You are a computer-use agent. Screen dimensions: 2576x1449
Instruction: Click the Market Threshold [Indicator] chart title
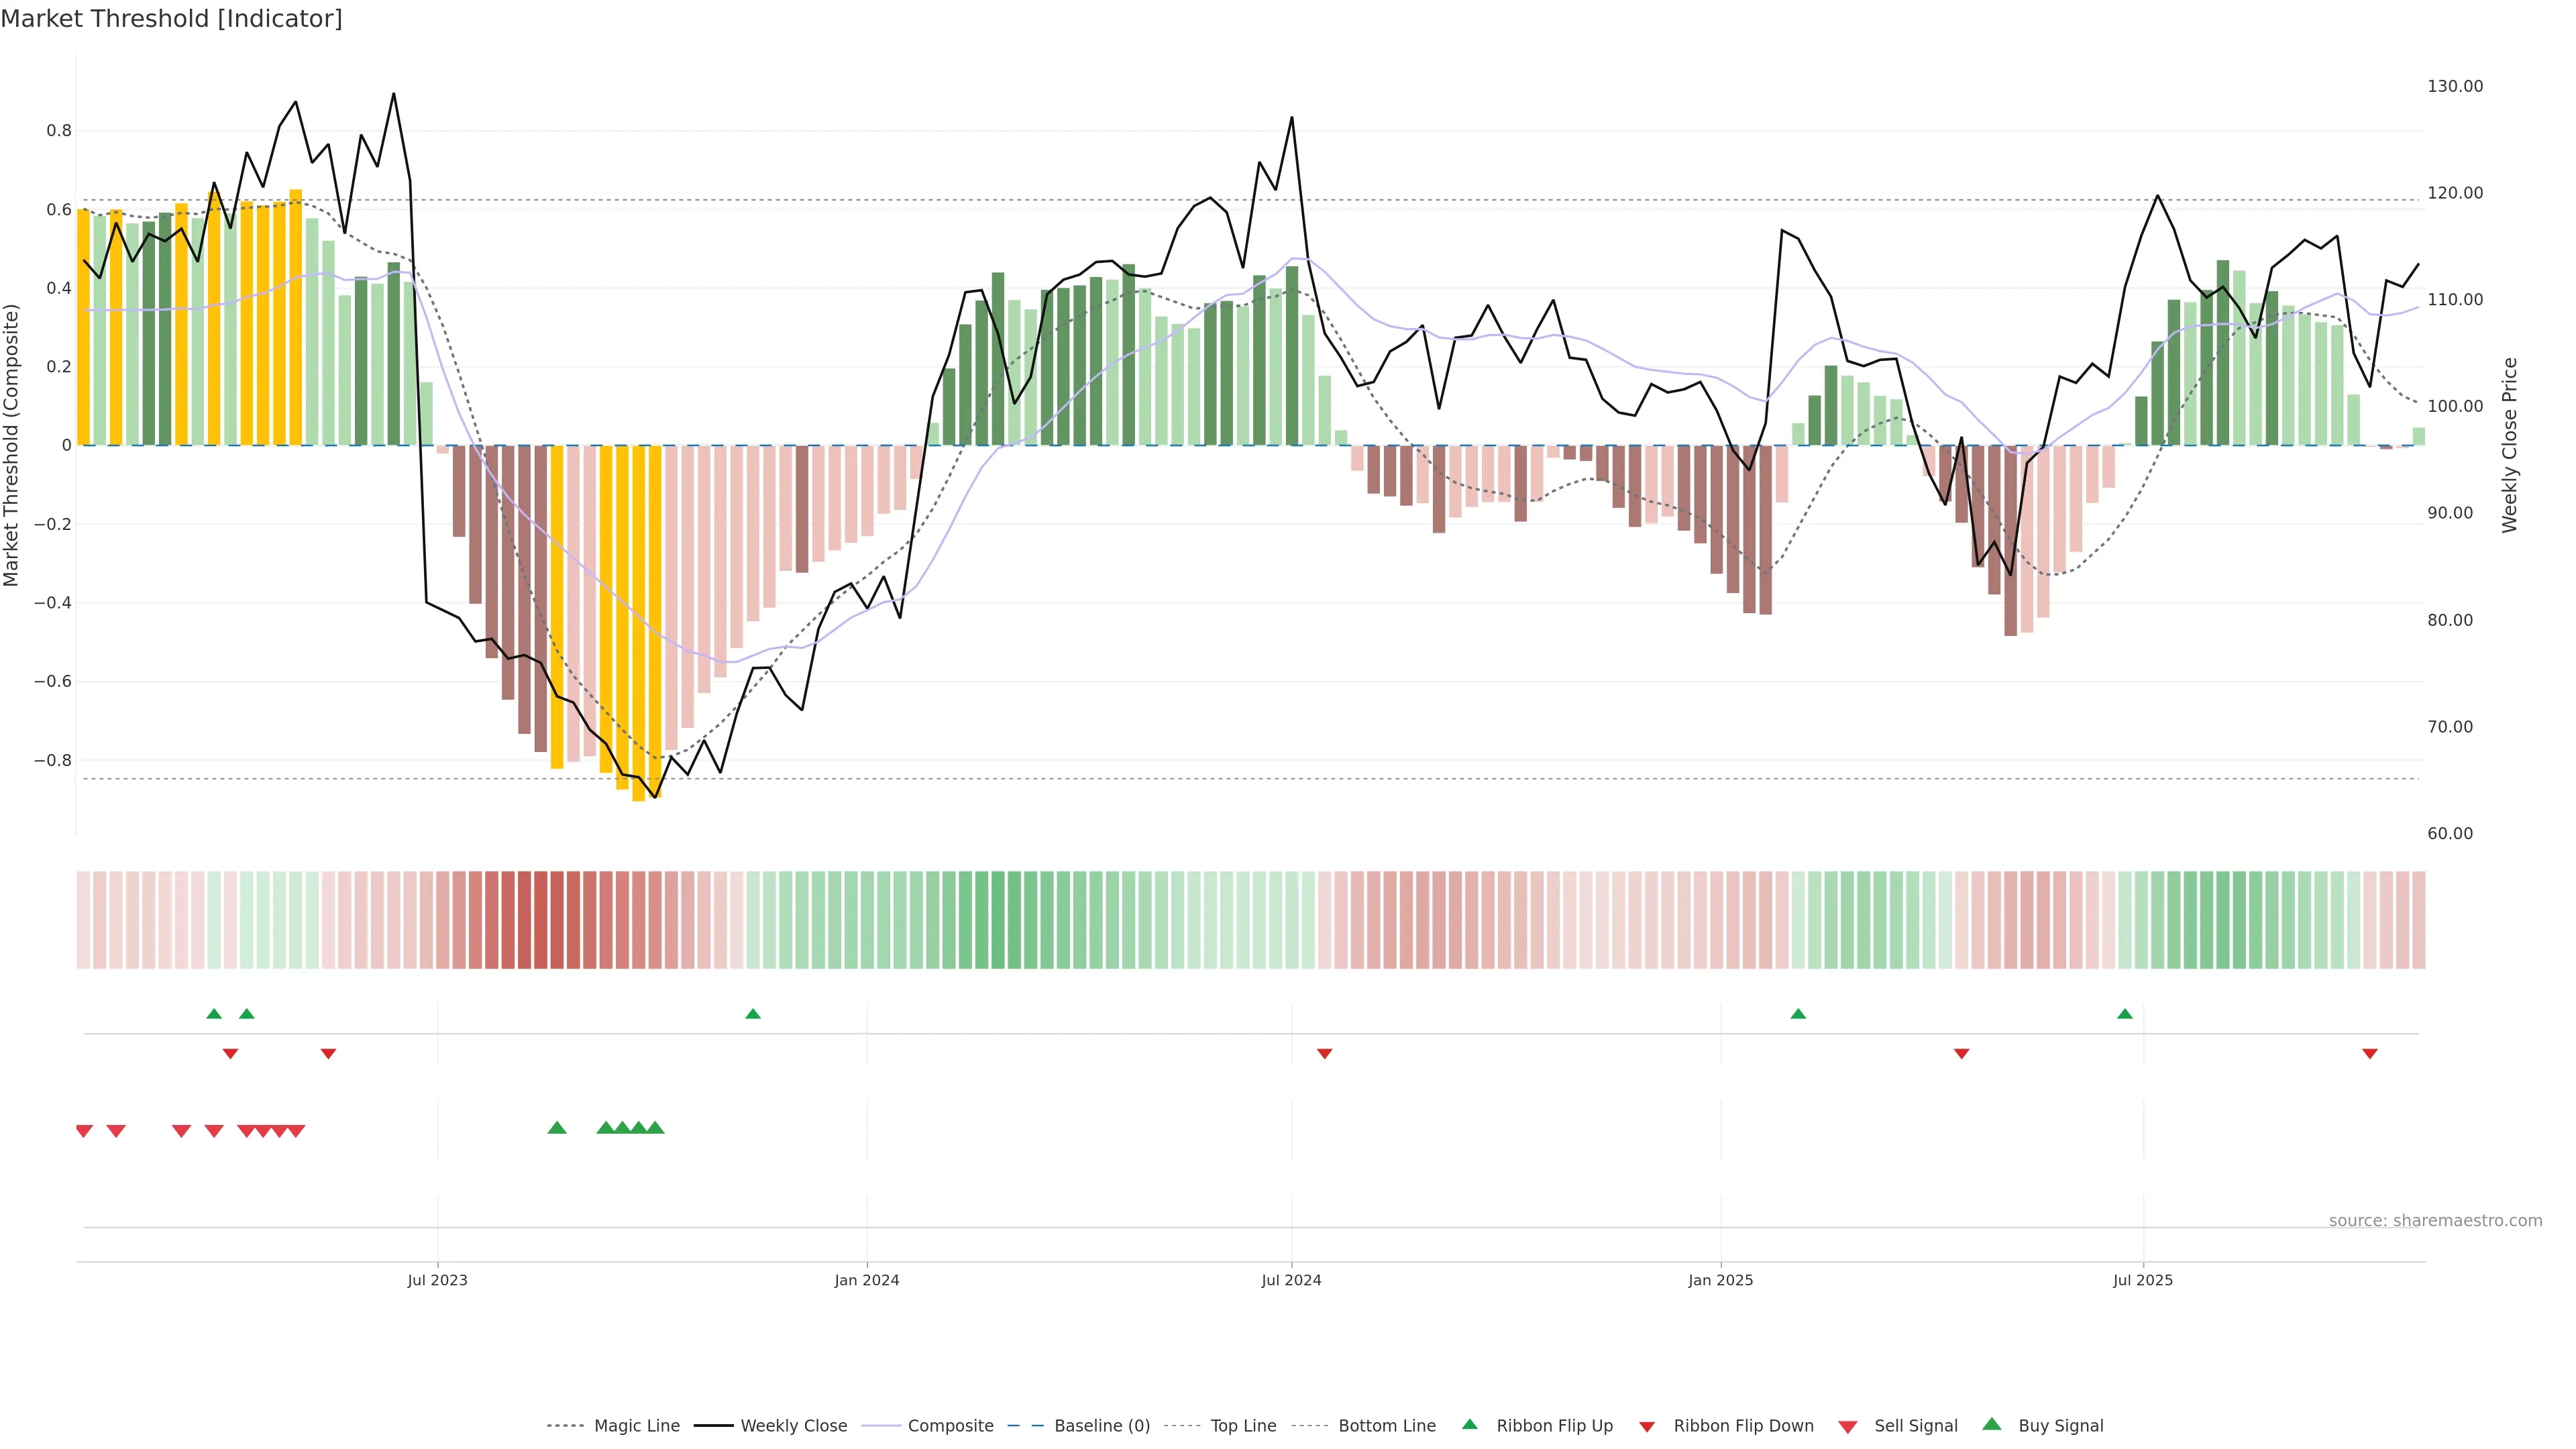coord(171,19)
